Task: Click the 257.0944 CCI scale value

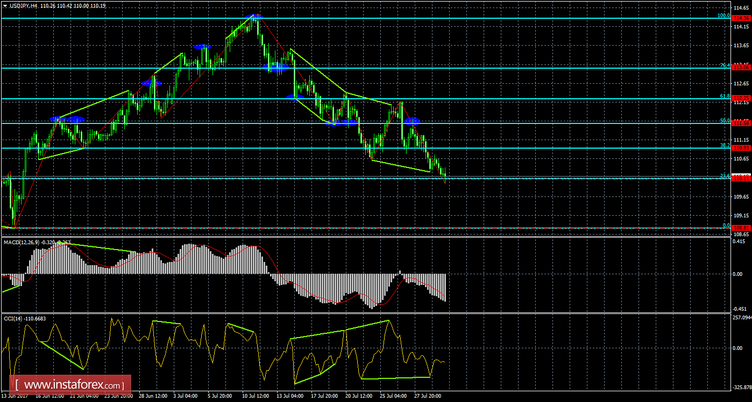Action: [742, 317]
